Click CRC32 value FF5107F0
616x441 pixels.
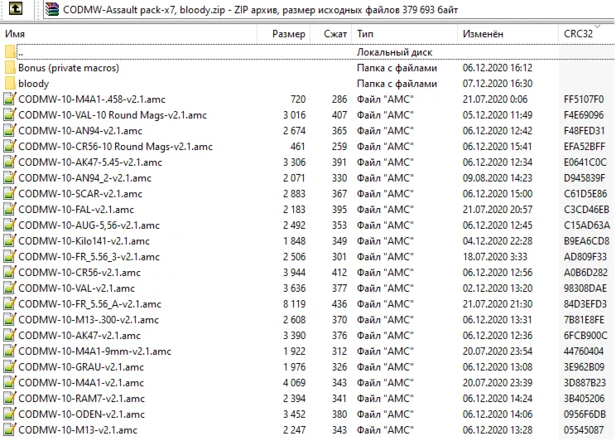click(x=584, y=99)
